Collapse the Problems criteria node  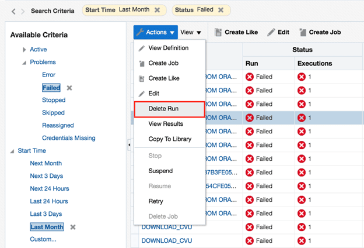pos(24,63)
